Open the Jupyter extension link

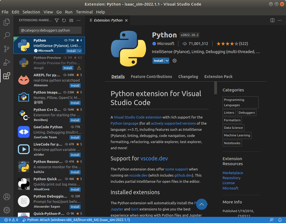coord(117,209)
